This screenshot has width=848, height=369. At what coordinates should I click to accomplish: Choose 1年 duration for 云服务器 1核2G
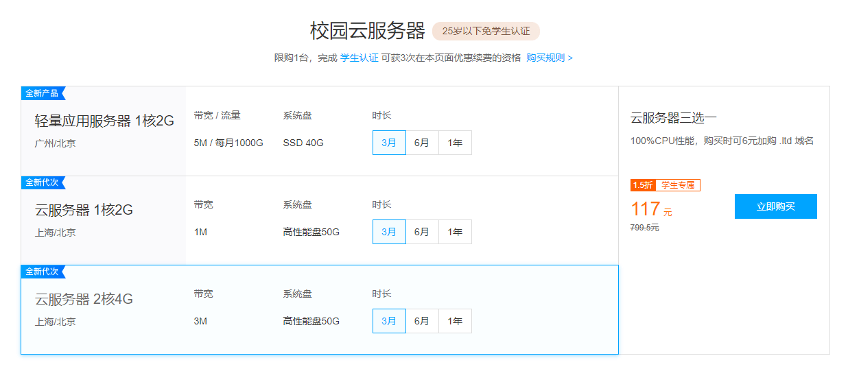click(455, 232)
